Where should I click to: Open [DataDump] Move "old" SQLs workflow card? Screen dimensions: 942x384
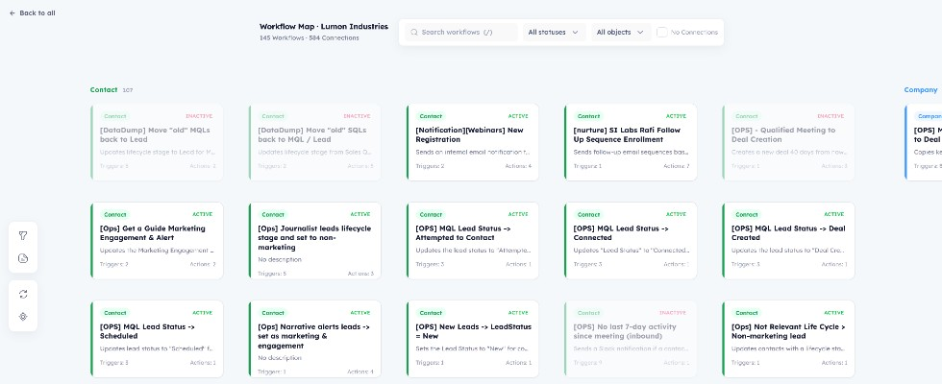click(315, 142)
